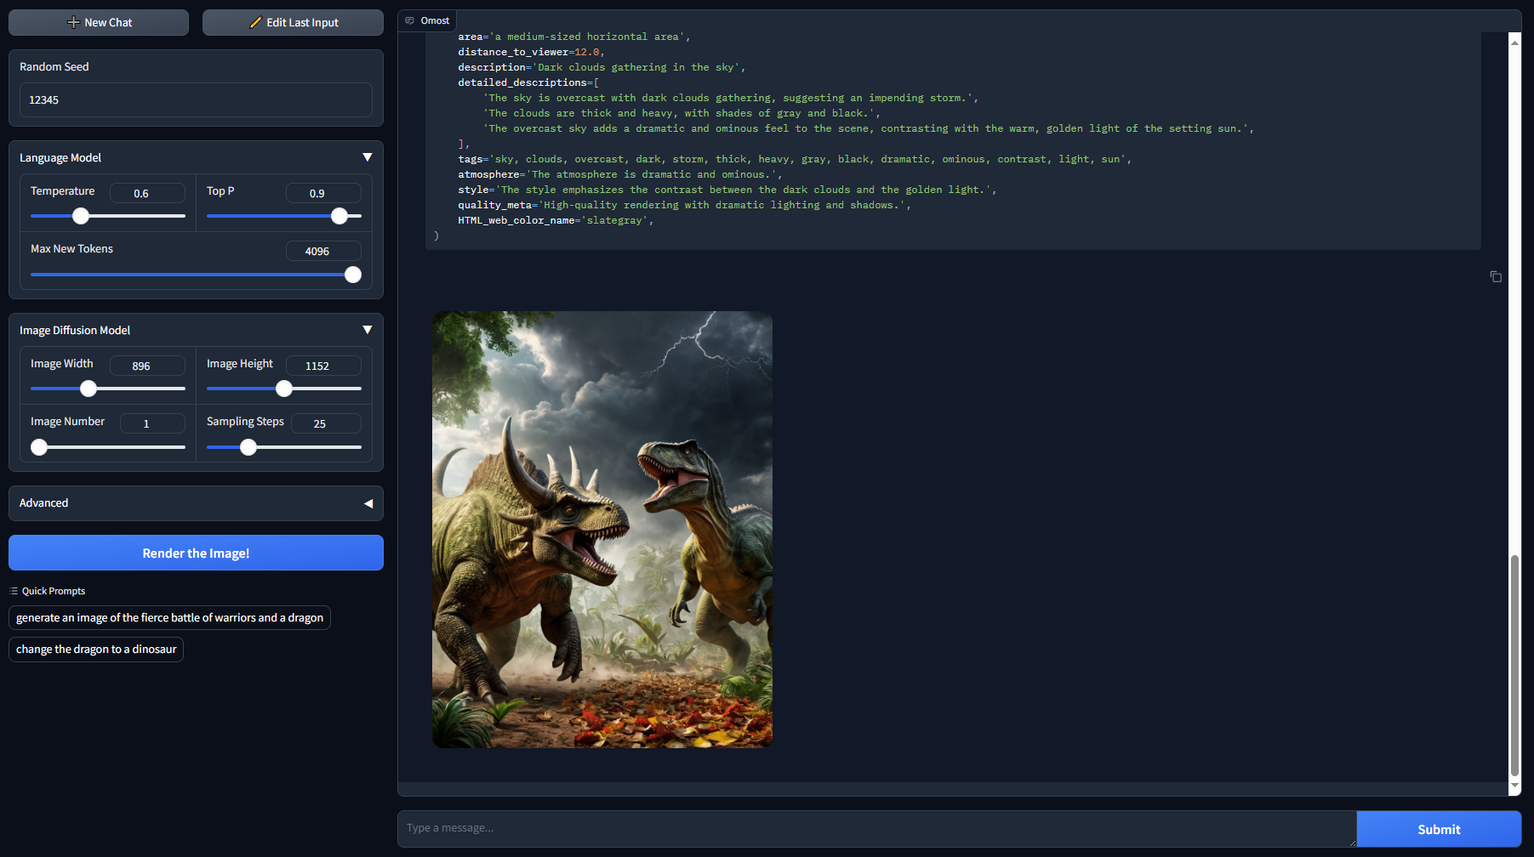Viewport: 1534px width, 857px height.
Task: Select the warriors and dragon quick prompt
Action: (x=169, y=618)
